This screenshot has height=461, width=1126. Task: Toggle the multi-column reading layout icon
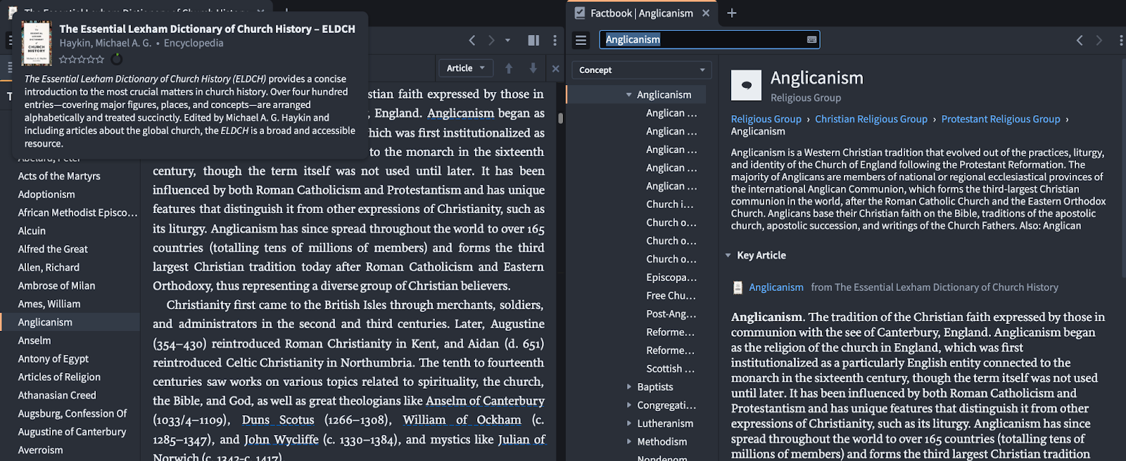[533, 41]
